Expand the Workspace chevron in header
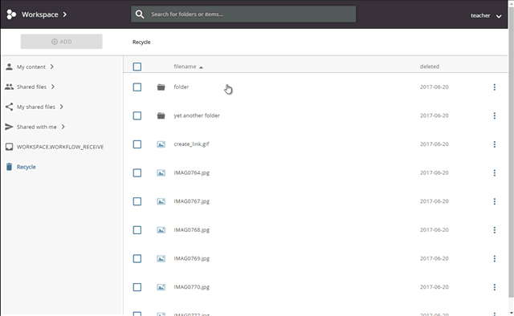 (x=65, y=14)
